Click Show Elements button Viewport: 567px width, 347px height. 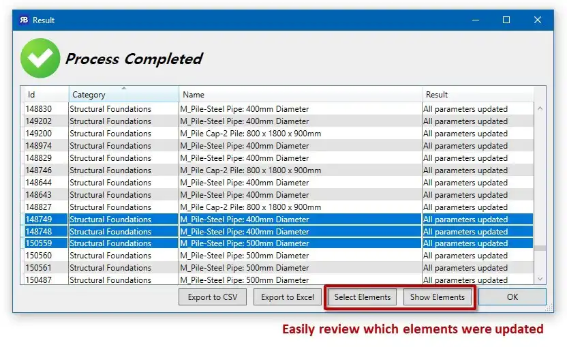click(x=438, y=297)
